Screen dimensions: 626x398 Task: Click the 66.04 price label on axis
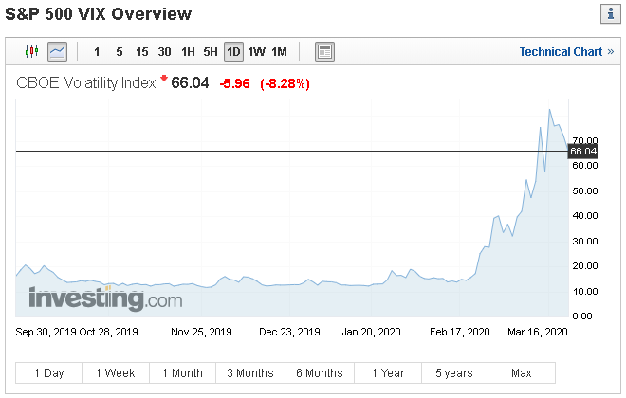(x=583, y=151)
